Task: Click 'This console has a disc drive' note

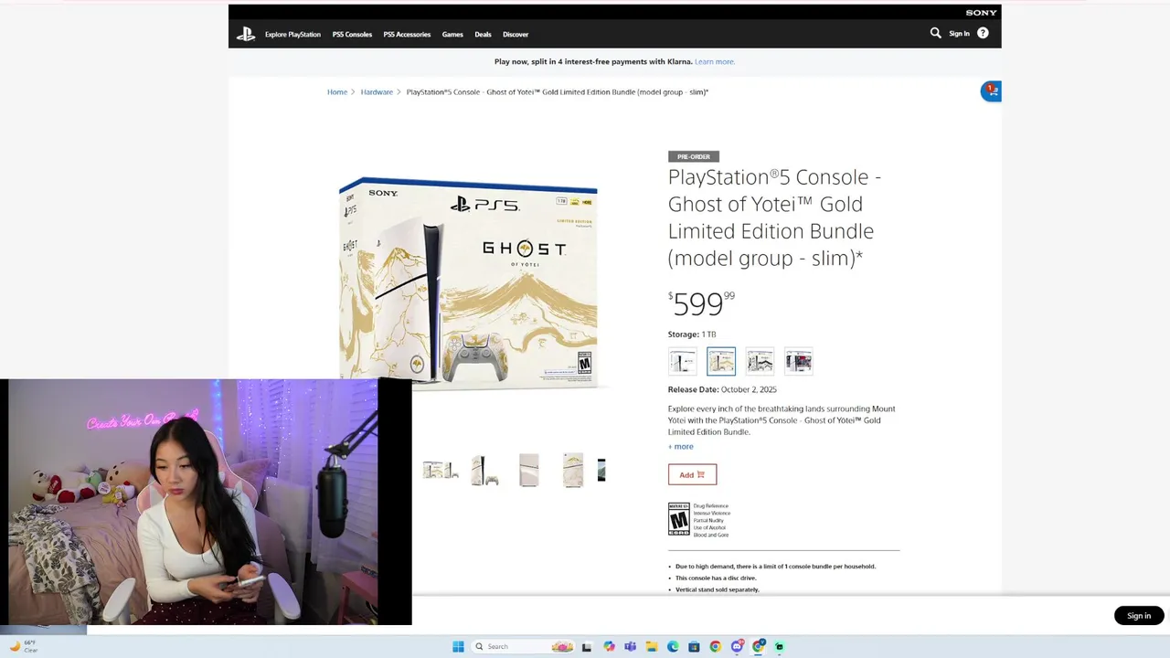Action: [716, 578]
